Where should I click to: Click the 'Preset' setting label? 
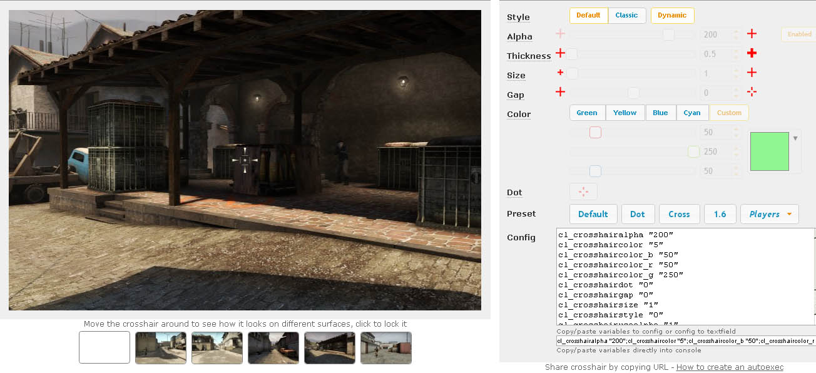click(521, 213)
